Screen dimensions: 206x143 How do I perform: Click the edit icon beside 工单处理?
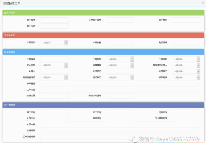pyautogui.click(x=5, y=105)
